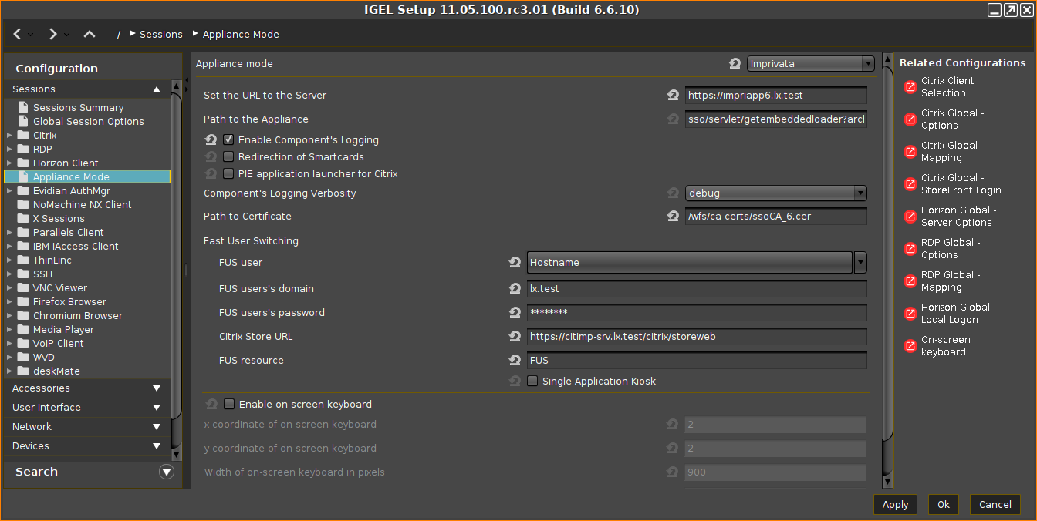The width and height of the screenshot is (1037, 521).
Task: Enable Redirection of Smartcards checkbox
Action: click(228, 157)
